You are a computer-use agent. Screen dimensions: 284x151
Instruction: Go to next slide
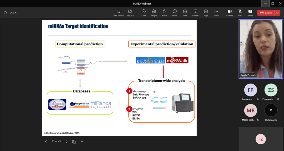coord(66,142)
